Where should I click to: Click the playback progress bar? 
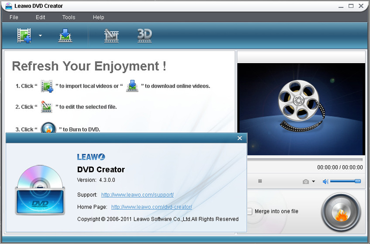click(305, 160)
